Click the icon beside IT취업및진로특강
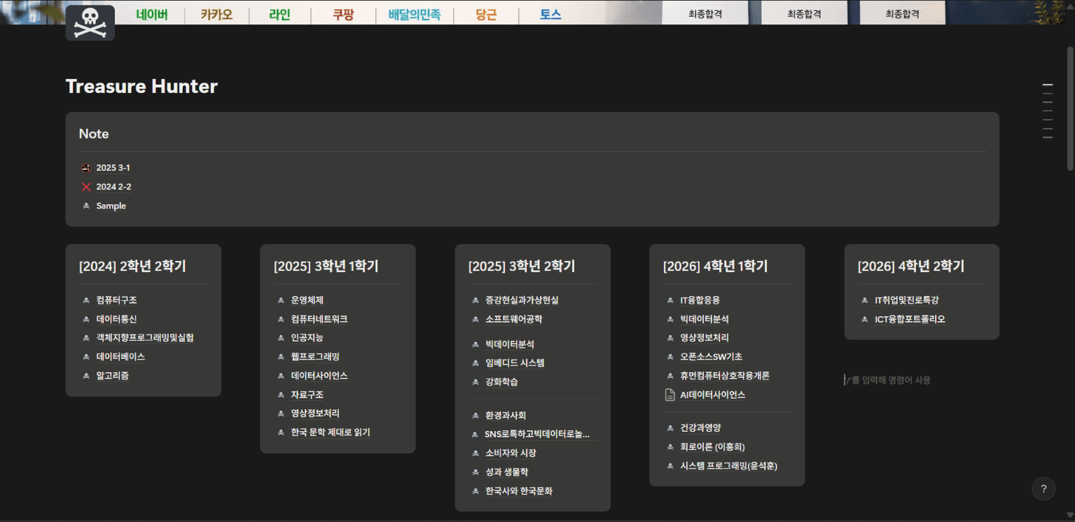The width and height of the screenshot is (1075, 522). (865, 300)
